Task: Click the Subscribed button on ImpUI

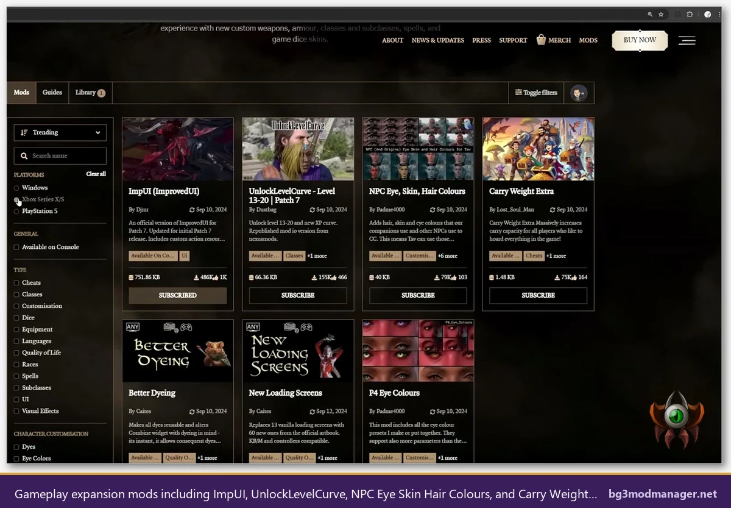Action: tap(178, 295)
